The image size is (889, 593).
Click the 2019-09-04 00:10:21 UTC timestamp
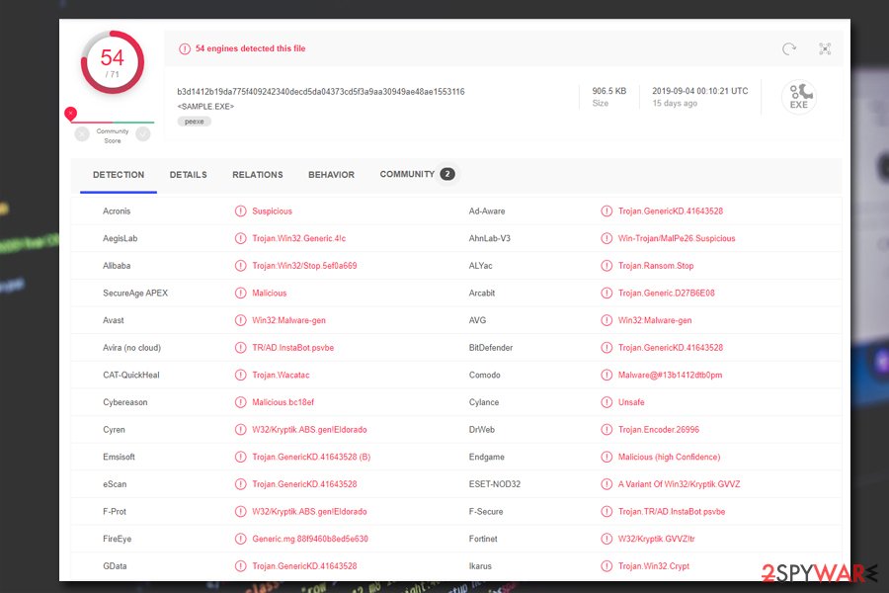tap(699, 91)
